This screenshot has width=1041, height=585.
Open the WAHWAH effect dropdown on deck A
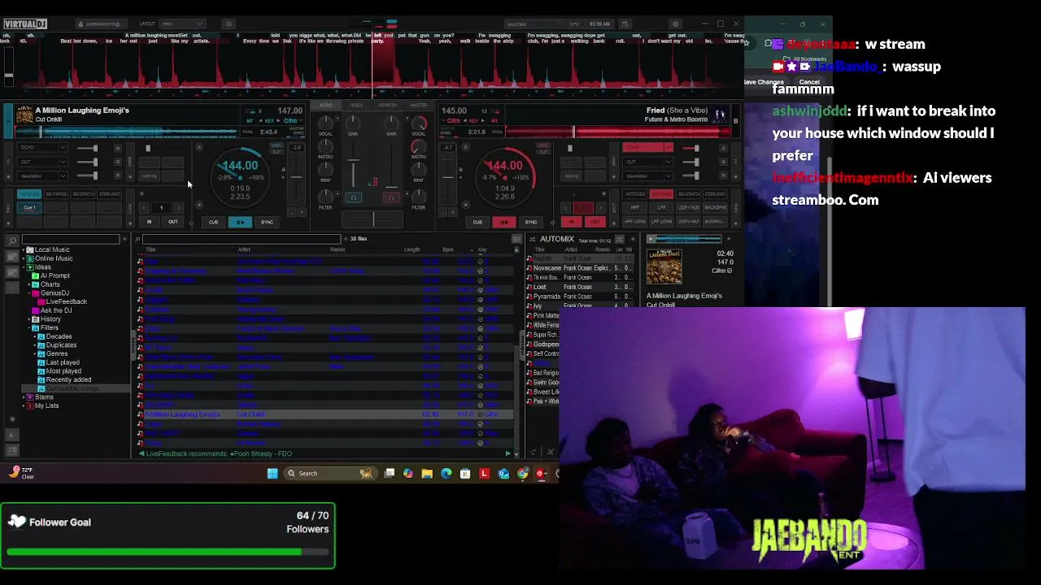click(63, 175)
